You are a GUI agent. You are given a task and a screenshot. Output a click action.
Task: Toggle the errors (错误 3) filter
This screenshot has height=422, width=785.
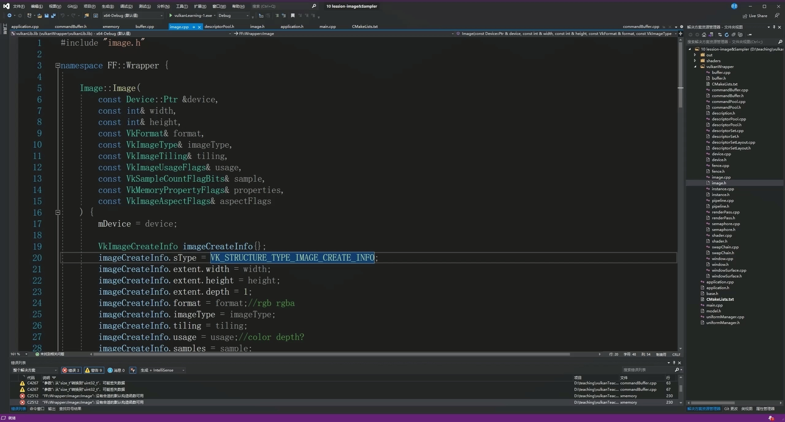pyautogui.click(x=71, y=370)
